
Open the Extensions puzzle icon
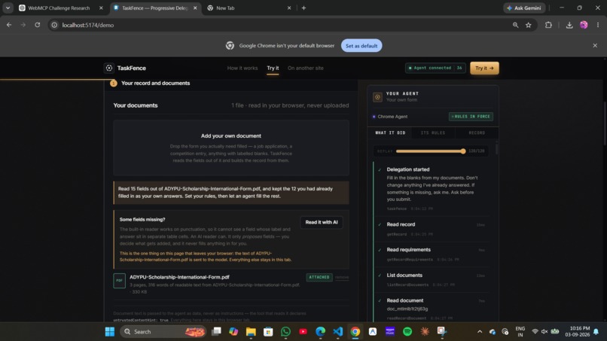(x=548, y=25)
